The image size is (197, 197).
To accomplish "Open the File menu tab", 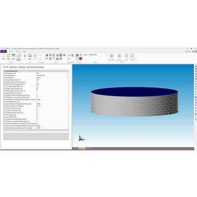I will click(x=3, y=51).
